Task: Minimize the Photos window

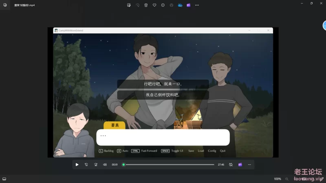Action: [x=302, y=3]
